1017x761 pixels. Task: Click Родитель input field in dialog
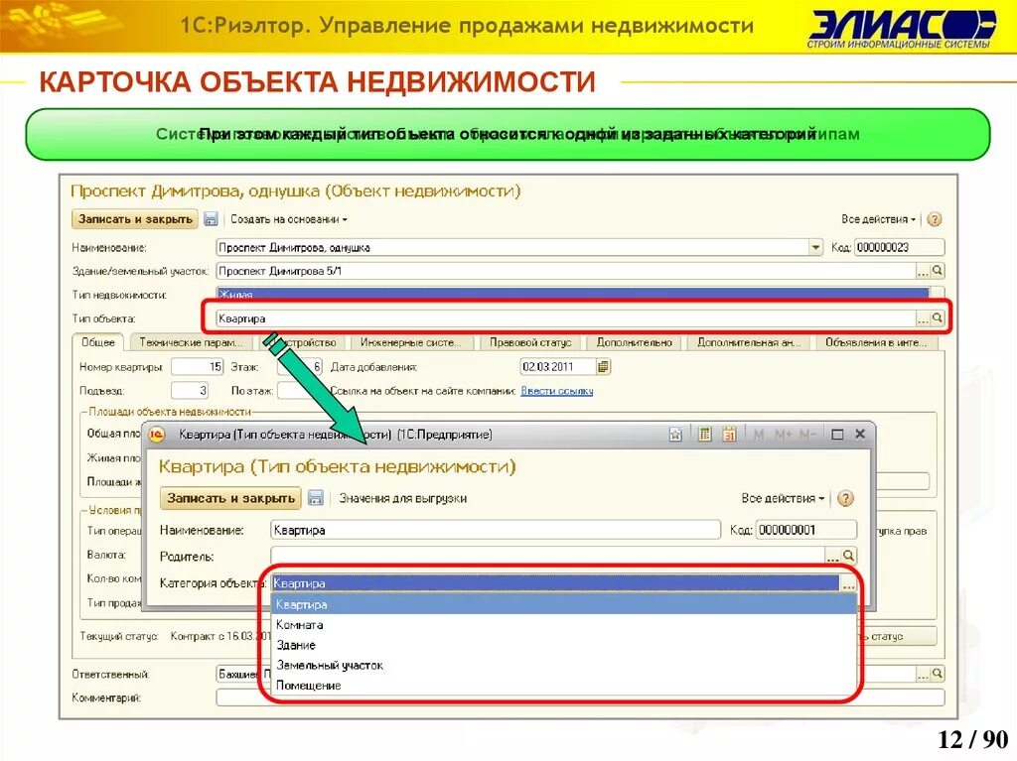tap(548, 556)
